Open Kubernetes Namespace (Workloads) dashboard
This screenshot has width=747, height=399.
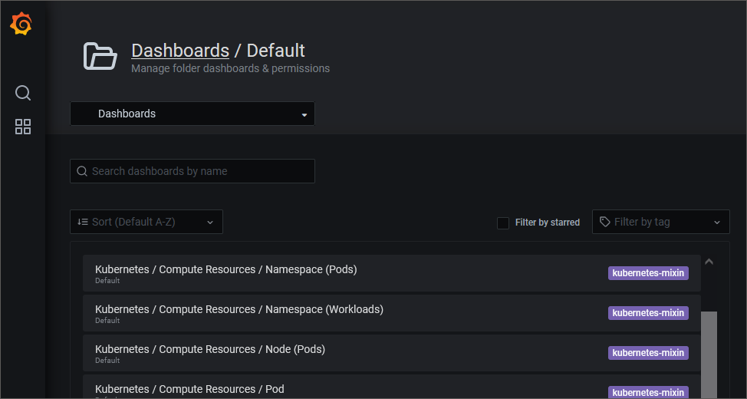[x=239, y=309]
